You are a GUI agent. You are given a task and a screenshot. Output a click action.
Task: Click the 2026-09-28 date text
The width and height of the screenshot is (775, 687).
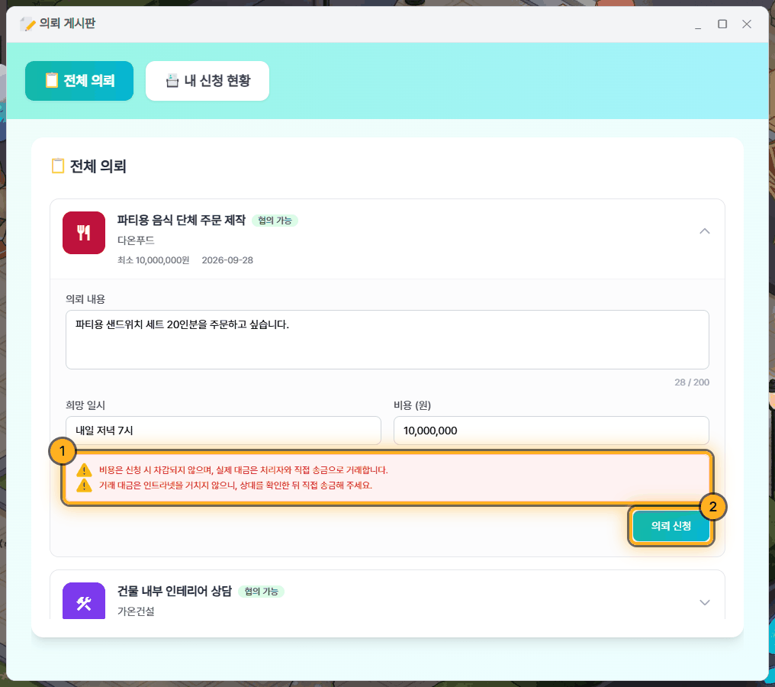[227, 260]
